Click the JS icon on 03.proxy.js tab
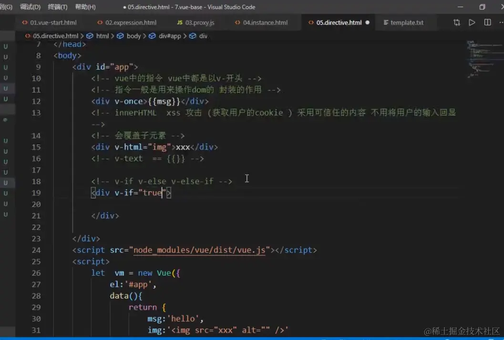 point(180,22)
